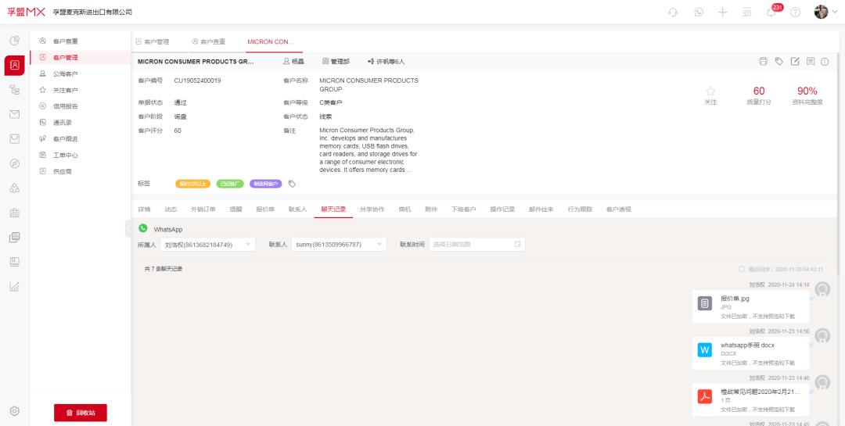
Task: Click the PDF file icon in chat
Action: pos(705,396)
